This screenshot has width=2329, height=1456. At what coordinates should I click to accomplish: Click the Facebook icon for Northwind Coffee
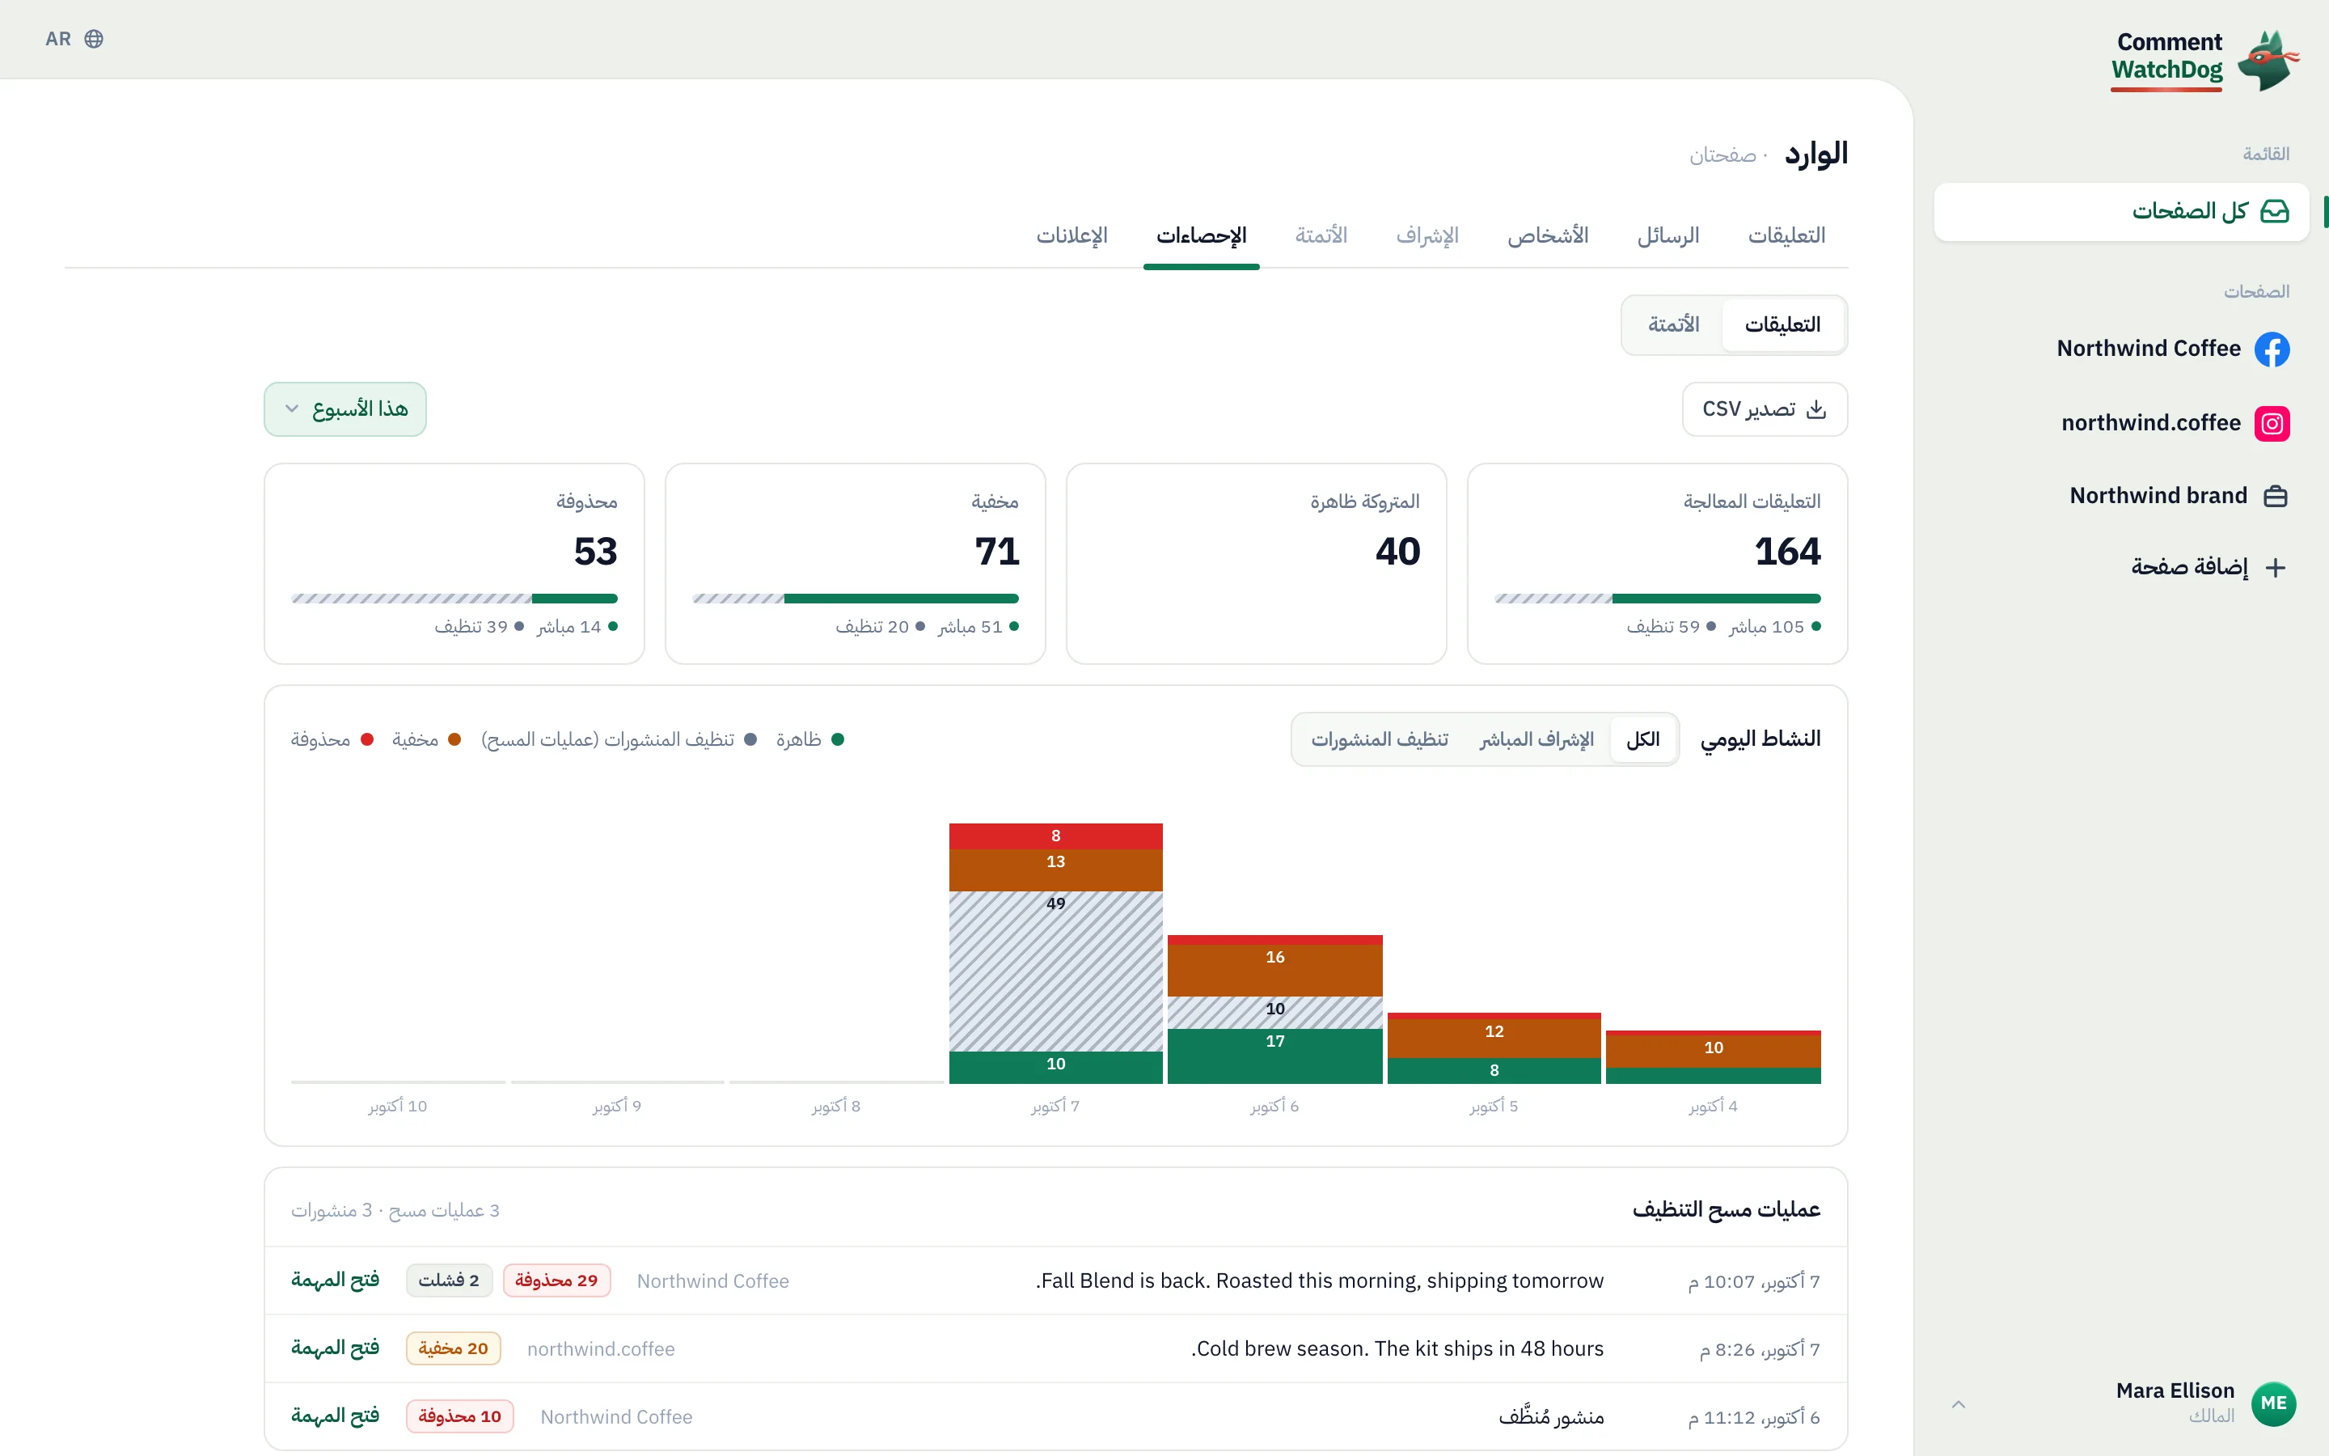(2272, 349)
